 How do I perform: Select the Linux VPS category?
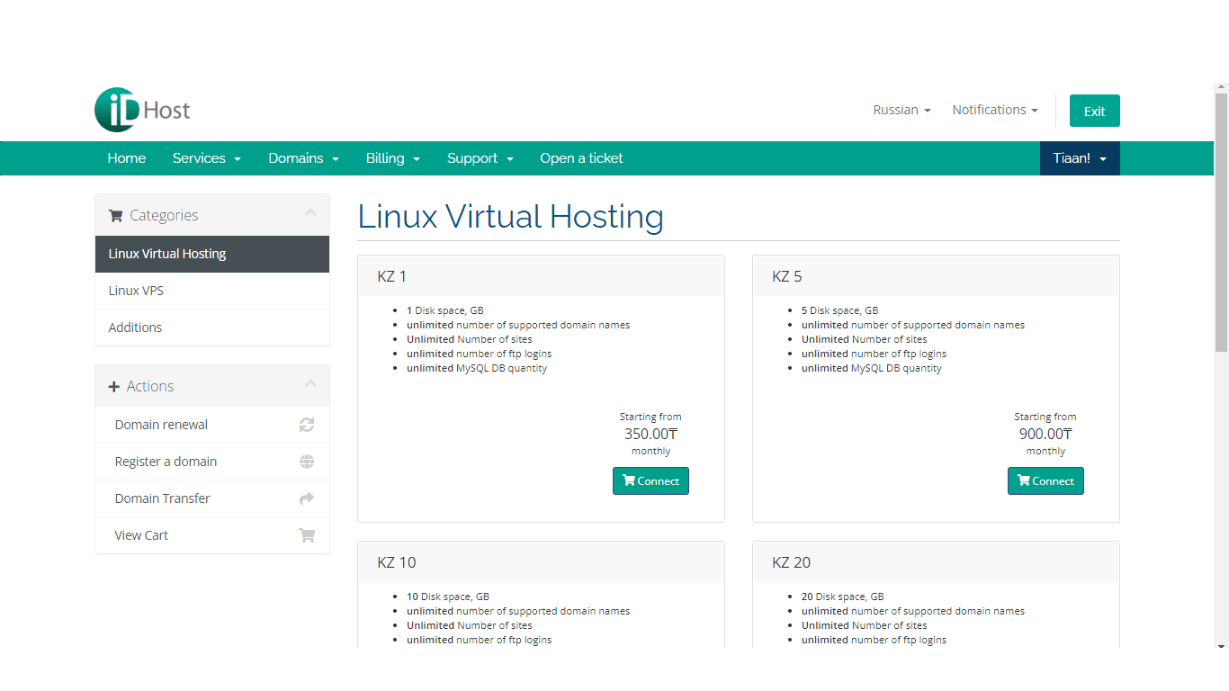pyautogui.click(x=212, y=291)
